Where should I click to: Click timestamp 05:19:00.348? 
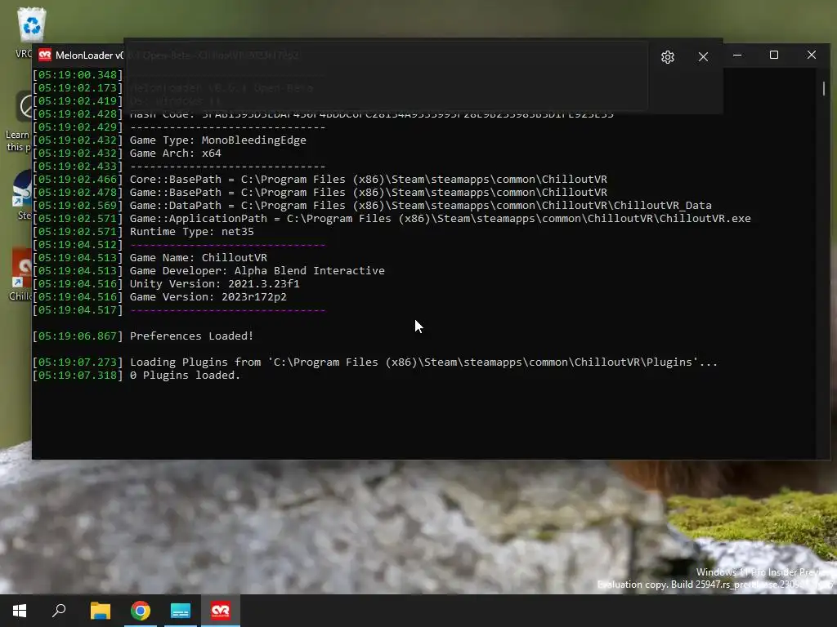[78, 75]
